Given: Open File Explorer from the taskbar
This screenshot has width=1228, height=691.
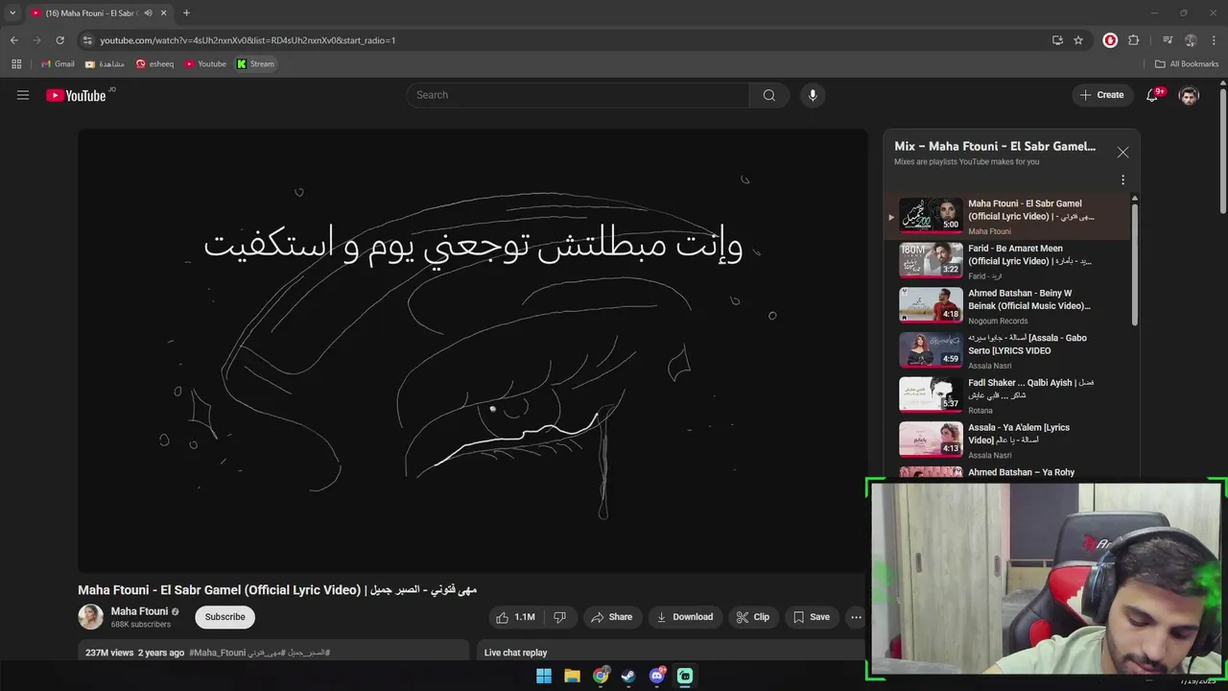Looking at the screenshot, I should [573, 676].
